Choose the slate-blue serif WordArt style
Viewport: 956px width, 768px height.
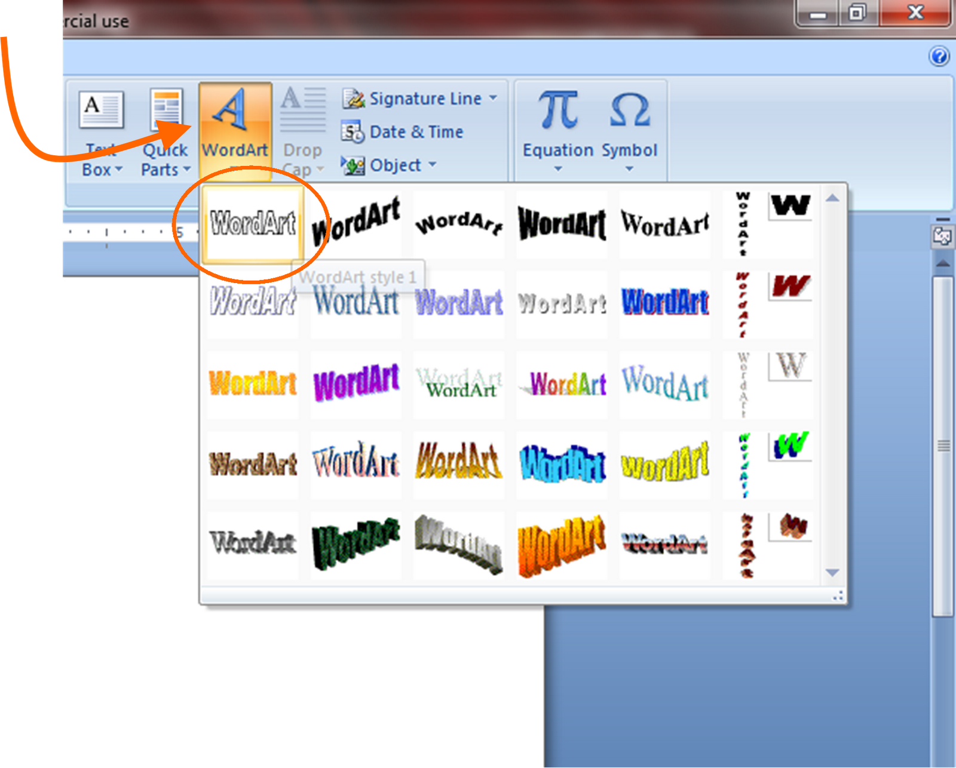pyautogui.click(x=356, y=304)
